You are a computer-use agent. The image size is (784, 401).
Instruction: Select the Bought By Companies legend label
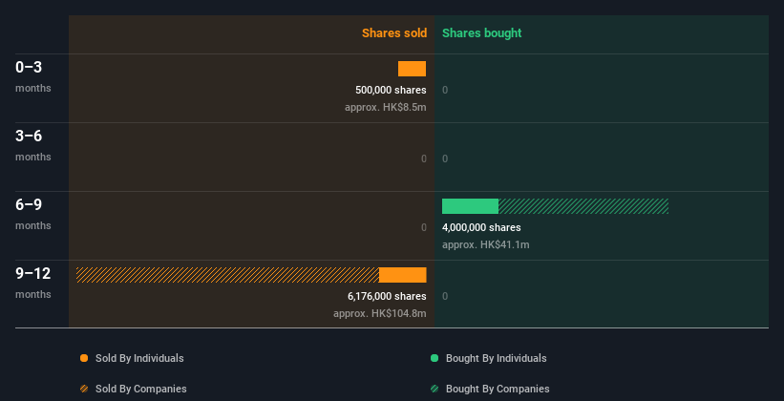[x=498, y=389]
